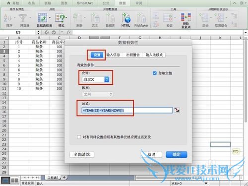This screenshot has height=186, width=248.
Task: Click cell B1 containing 商品名称
Action: point(39,42)
